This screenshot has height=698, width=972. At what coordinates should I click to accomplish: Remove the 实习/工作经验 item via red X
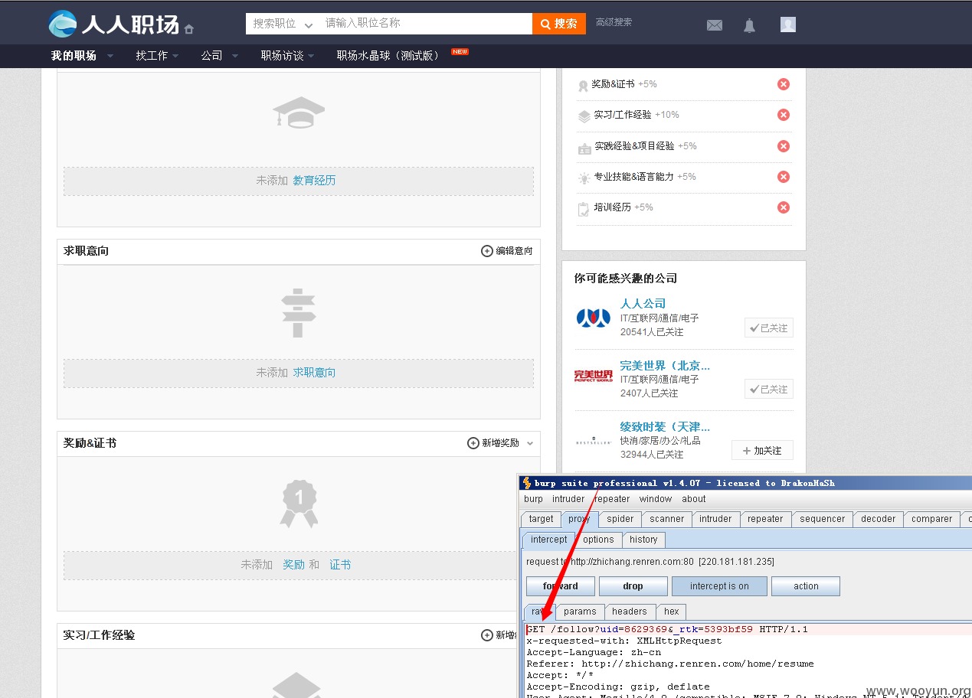pyautogui.click(x=784, y=115)
